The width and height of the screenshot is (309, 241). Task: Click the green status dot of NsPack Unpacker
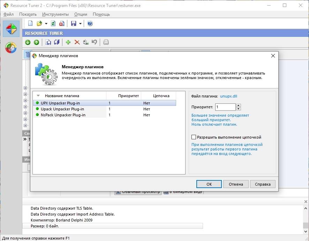click(37, 115)
